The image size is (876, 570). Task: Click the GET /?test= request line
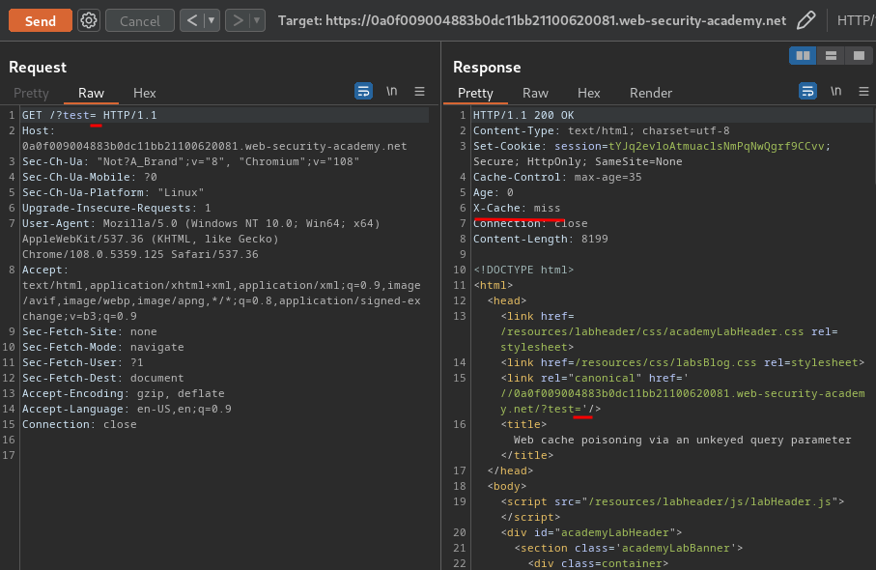90,115
